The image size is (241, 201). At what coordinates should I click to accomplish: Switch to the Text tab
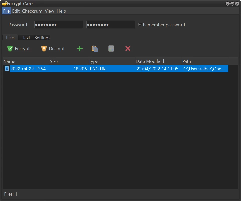(x=26, y=38)
